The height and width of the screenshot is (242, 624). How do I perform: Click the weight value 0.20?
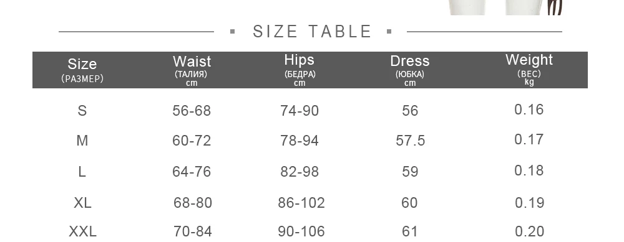(529, 231)
